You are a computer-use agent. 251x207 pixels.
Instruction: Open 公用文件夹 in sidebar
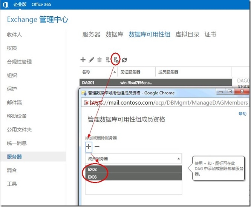pyautogui.click(x=19, y=130)
